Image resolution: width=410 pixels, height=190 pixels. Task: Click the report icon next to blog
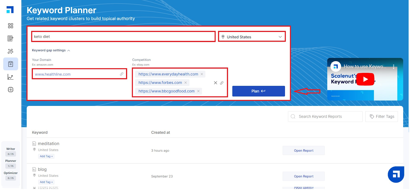click(x=34, y=169)
